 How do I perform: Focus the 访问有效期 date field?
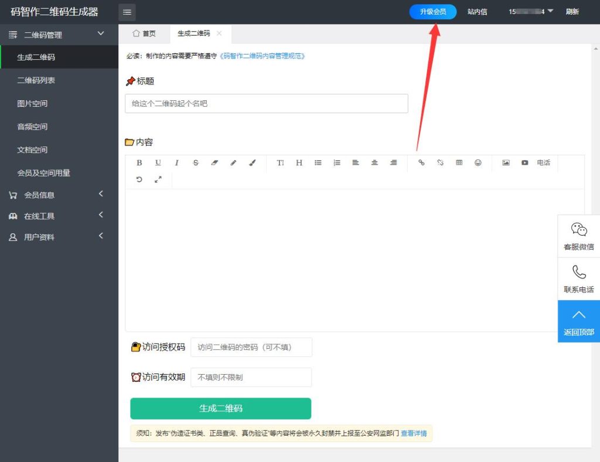tap(251, 378)
